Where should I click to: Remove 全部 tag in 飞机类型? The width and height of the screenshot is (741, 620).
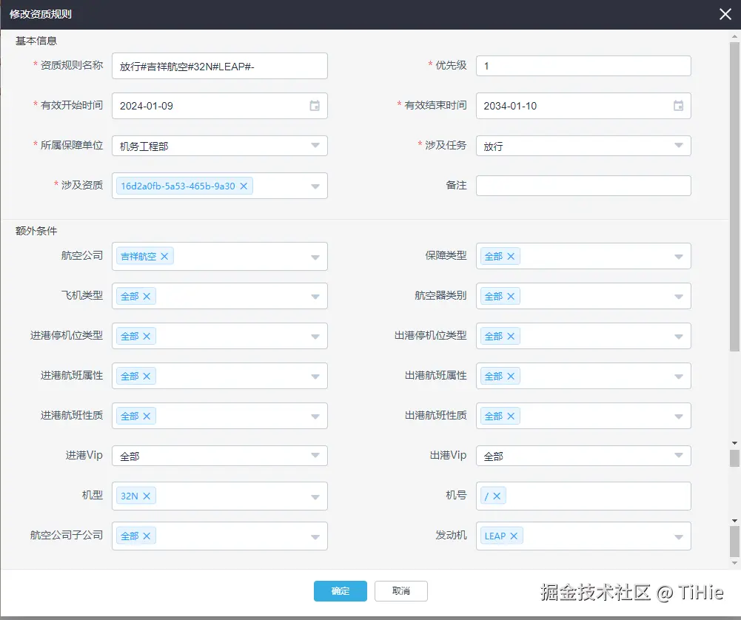tap(147, 296)
